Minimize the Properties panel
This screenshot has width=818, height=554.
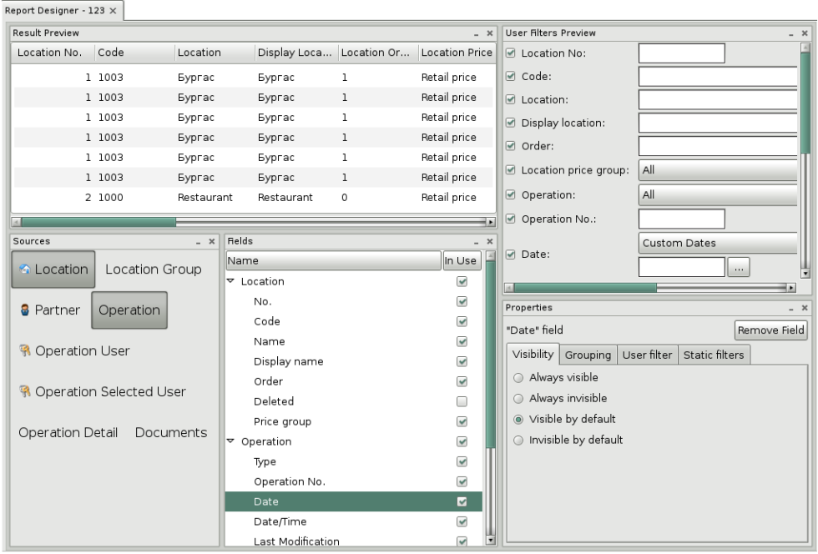click(x=791, y=309)
